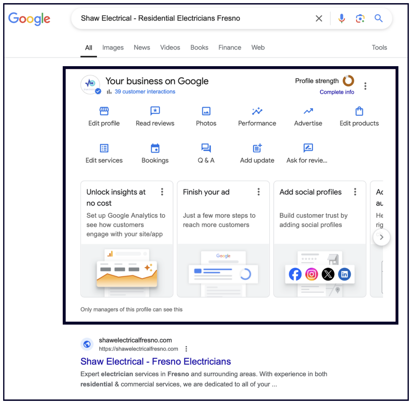Click the Add update icon
The height and width of the screenshot is (404, 412).
click(x=257, y=148)
